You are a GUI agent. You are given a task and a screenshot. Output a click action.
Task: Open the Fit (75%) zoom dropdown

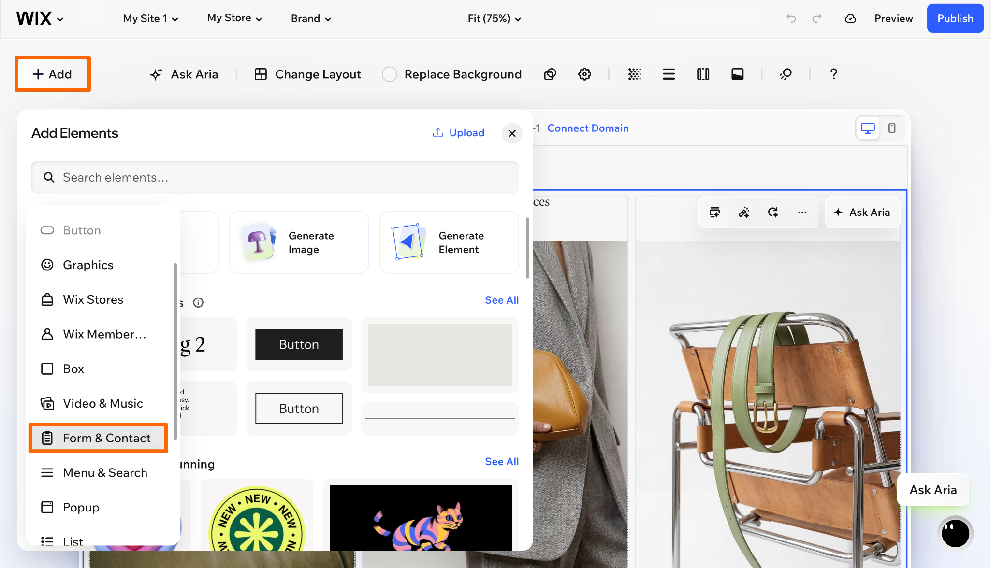pyautogui.click(x=495, y=18)
